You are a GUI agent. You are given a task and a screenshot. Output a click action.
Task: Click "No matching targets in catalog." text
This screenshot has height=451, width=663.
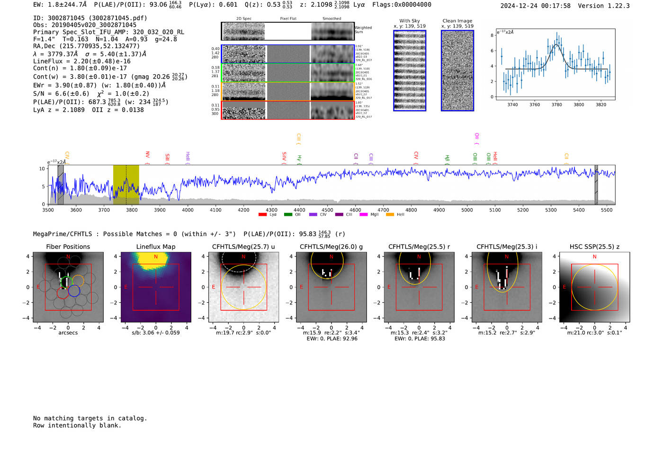point(90,418)
